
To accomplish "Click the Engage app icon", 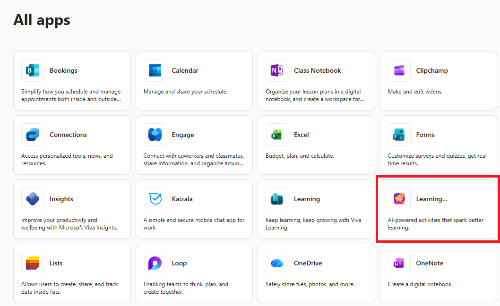I will click(x=155, y=135).
